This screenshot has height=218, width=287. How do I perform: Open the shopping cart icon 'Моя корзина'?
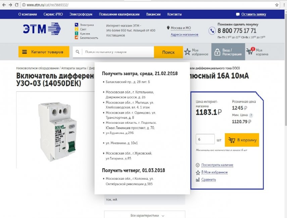[250, 52]
